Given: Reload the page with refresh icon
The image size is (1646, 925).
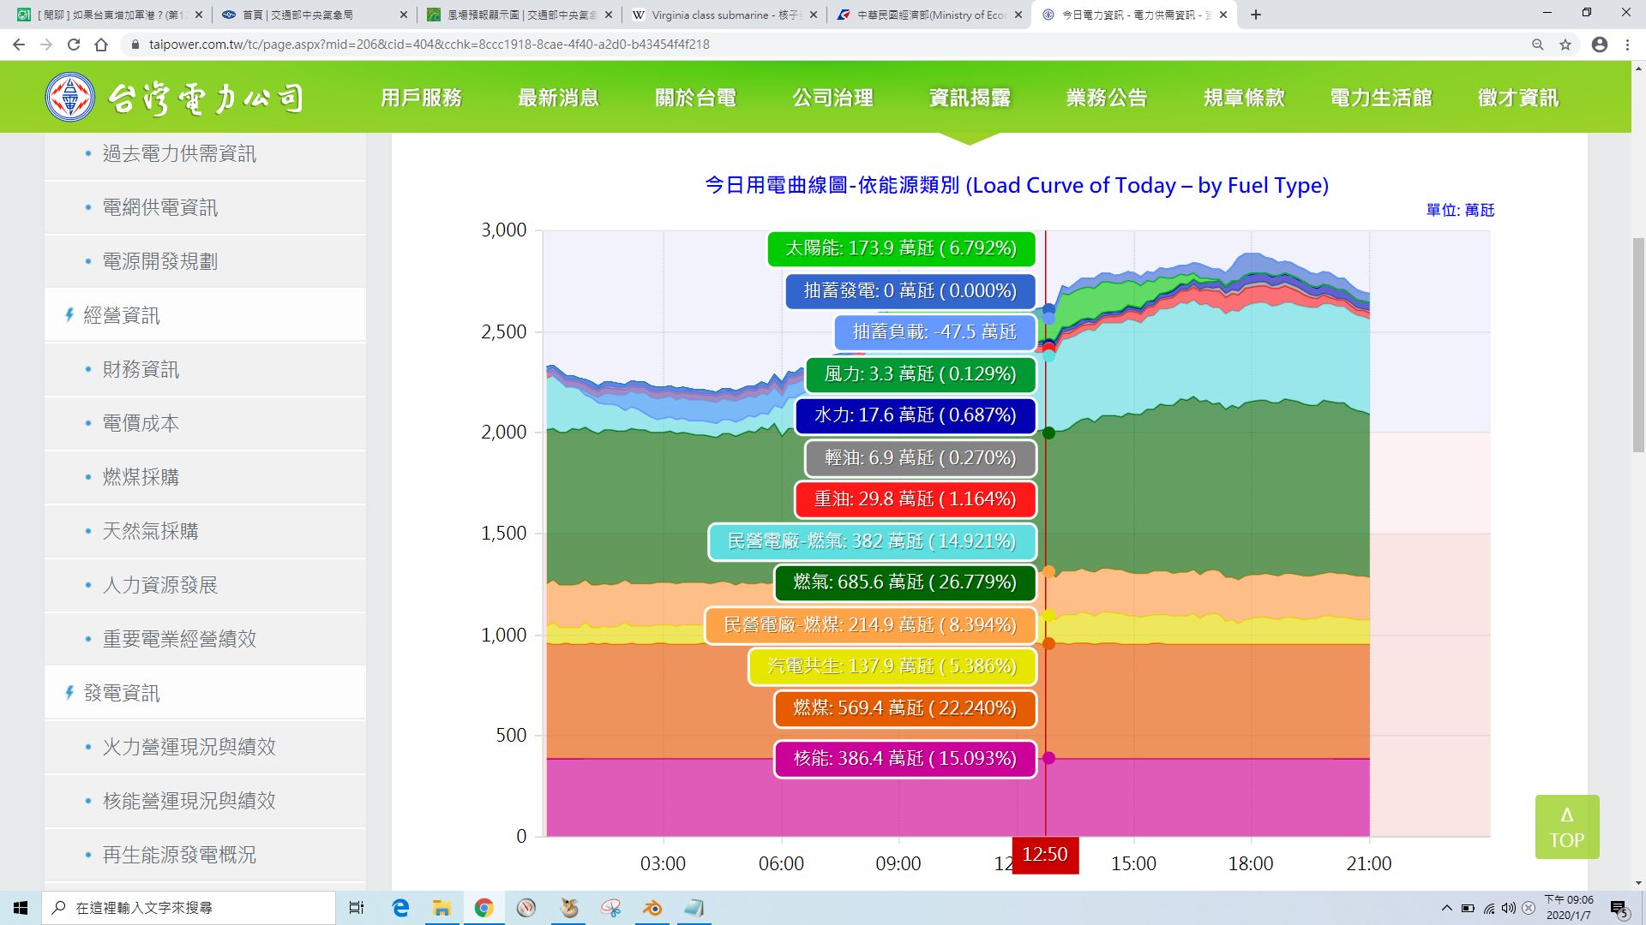Looking at the screenshot, I should click(74, 45).
